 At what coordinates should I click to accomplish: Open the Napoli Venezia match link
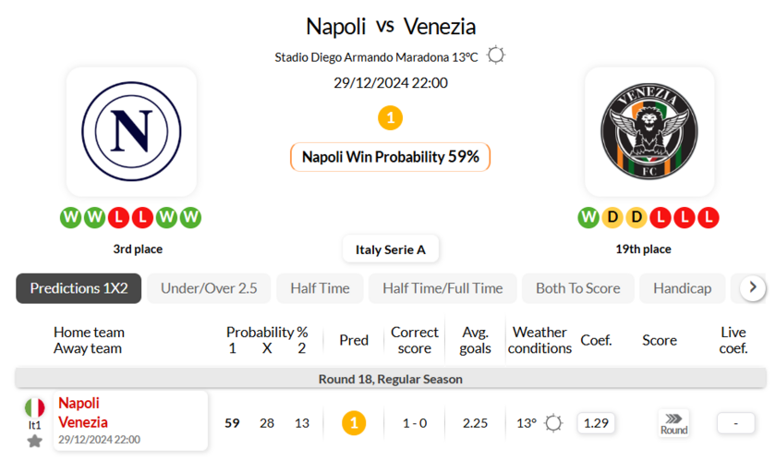coord(83,413)
